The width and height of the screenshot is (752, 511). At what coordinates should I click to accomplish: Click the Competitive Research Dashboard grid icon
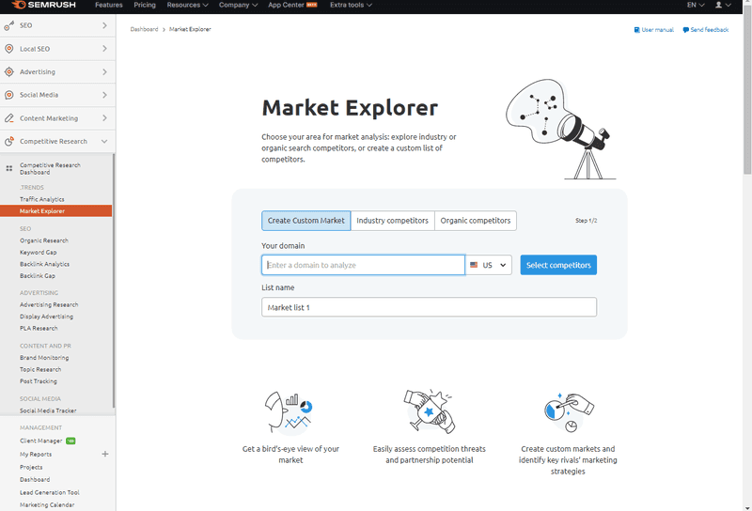click(9, 168)
